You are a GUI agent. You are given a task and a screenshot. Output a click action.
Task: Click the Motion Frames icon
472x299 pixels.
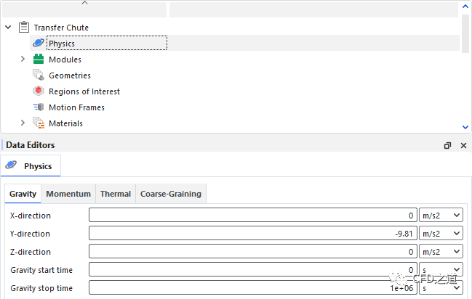39,107
